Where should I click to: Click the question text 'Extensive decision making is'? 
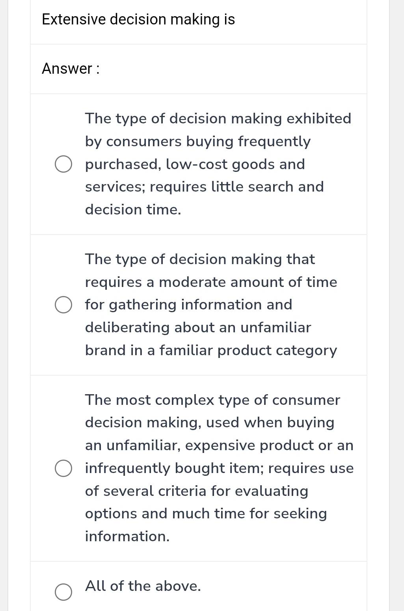(x=138, y=19)
